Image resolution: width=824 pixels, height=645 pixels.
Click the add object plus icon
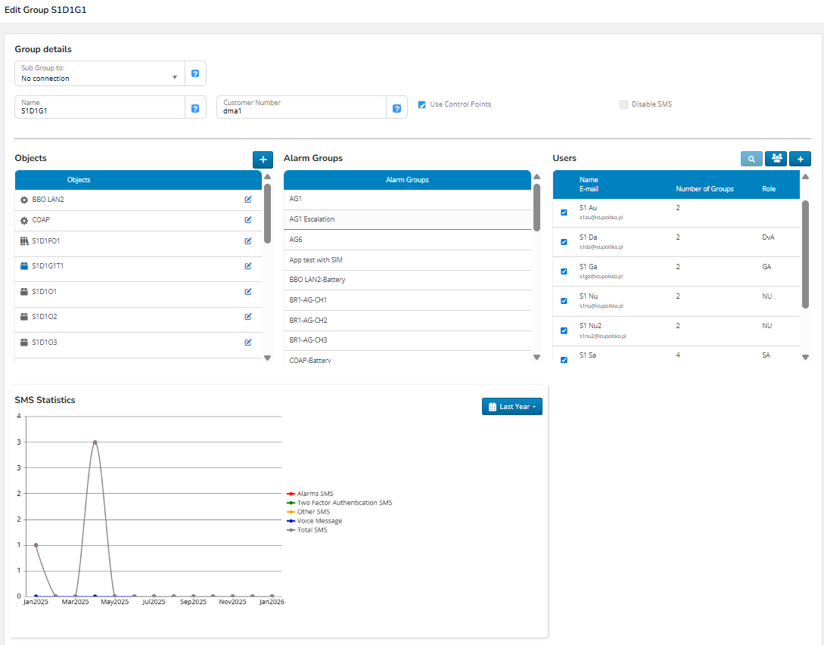pos(263,159)
